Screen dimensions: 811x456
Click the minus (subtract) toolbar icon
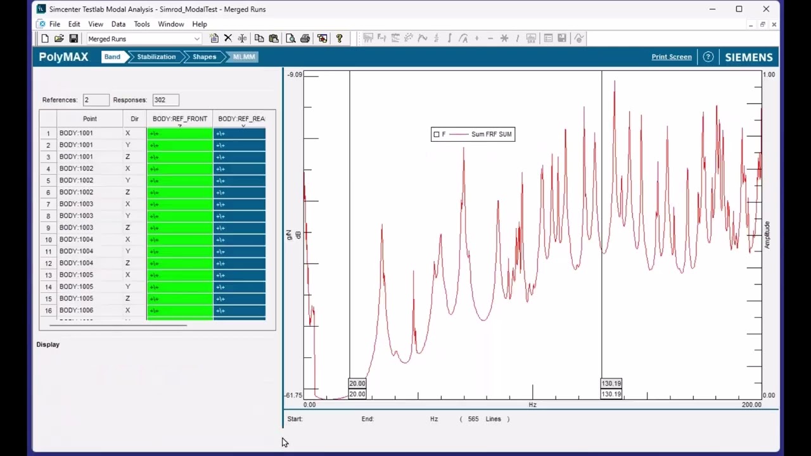pos(490,39)
